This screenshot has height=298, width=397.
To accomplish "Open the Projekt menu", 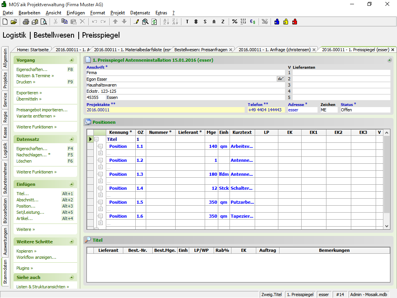I will [117, 13].
